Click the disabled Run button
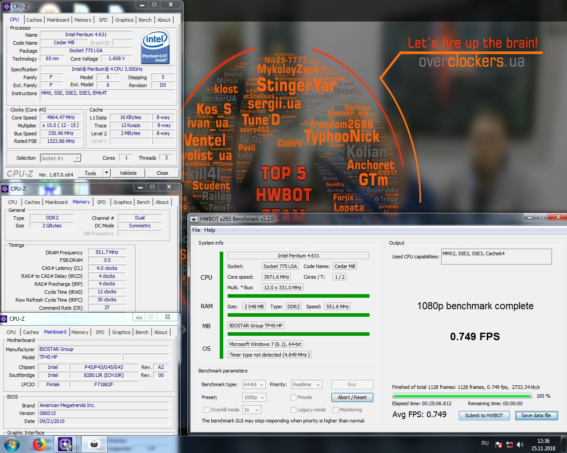 click(352, 385)
